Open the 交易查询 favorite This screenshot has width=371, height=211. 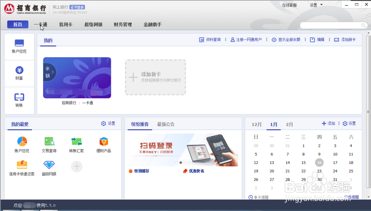(x=49, y=144)
